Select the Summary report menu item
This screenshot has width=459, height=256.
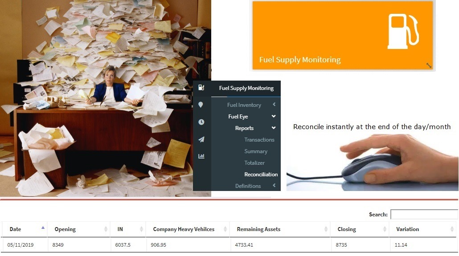tap(256, 151)
